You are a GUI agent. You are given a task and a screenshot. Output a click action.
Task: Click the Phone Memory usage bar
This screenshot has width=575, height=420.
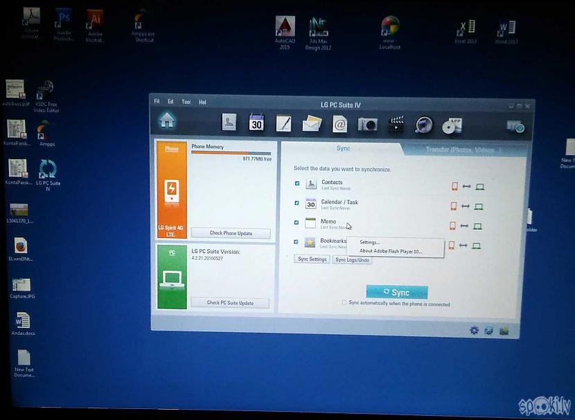click(x=231, y=153)
